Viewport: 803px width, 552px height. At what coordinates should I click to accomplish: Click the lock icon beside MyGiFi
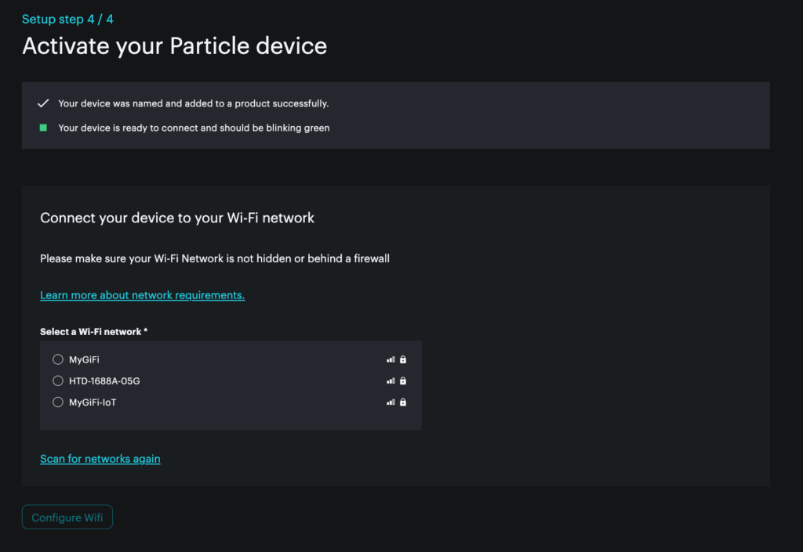tap(403, 359)
